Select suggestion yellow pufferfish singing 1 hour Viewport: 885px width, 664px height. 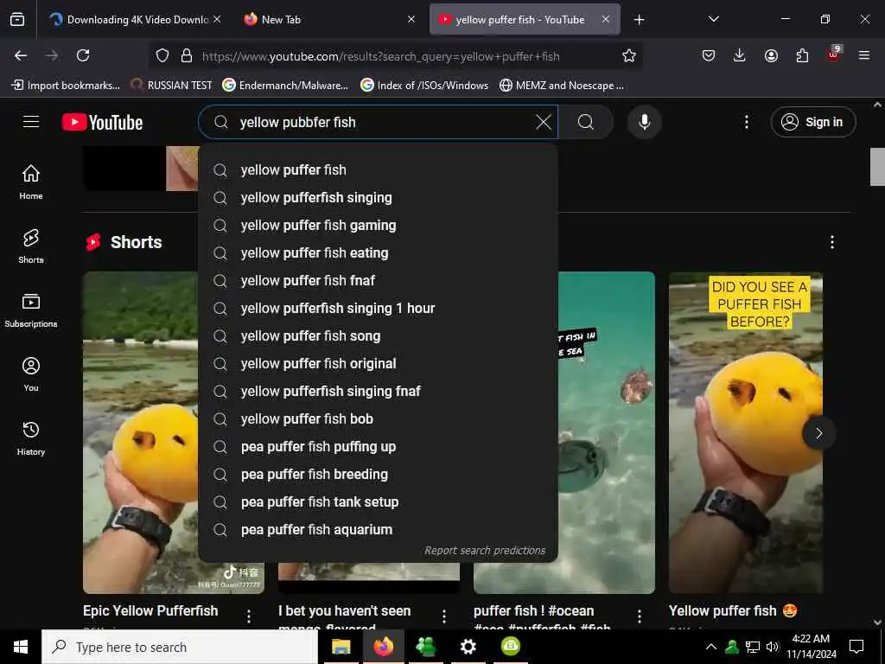379,309
